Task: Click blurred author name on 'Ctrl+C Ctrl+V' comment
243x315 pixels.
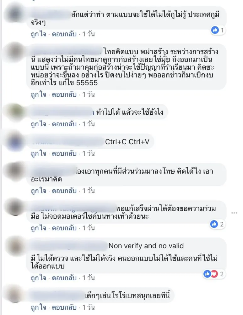Action: 67,142
